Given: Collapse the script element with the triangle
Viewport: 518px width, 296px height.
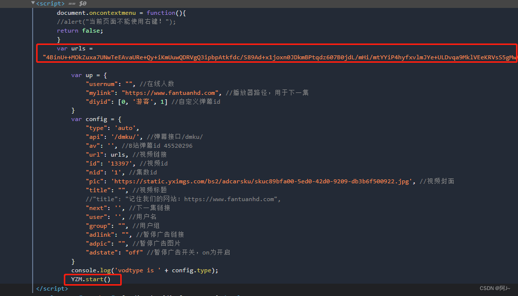Looking at the screenshot, I should pyautogui.click(x=33, y=3).
